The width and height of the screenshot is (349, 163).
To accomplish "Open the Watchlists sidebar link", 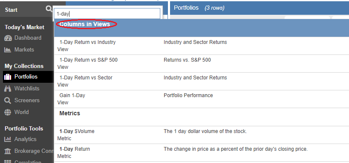I will click(27, 89).
